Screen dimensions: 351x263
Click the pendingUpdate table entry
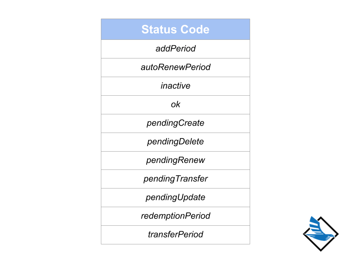coord(175,198)
